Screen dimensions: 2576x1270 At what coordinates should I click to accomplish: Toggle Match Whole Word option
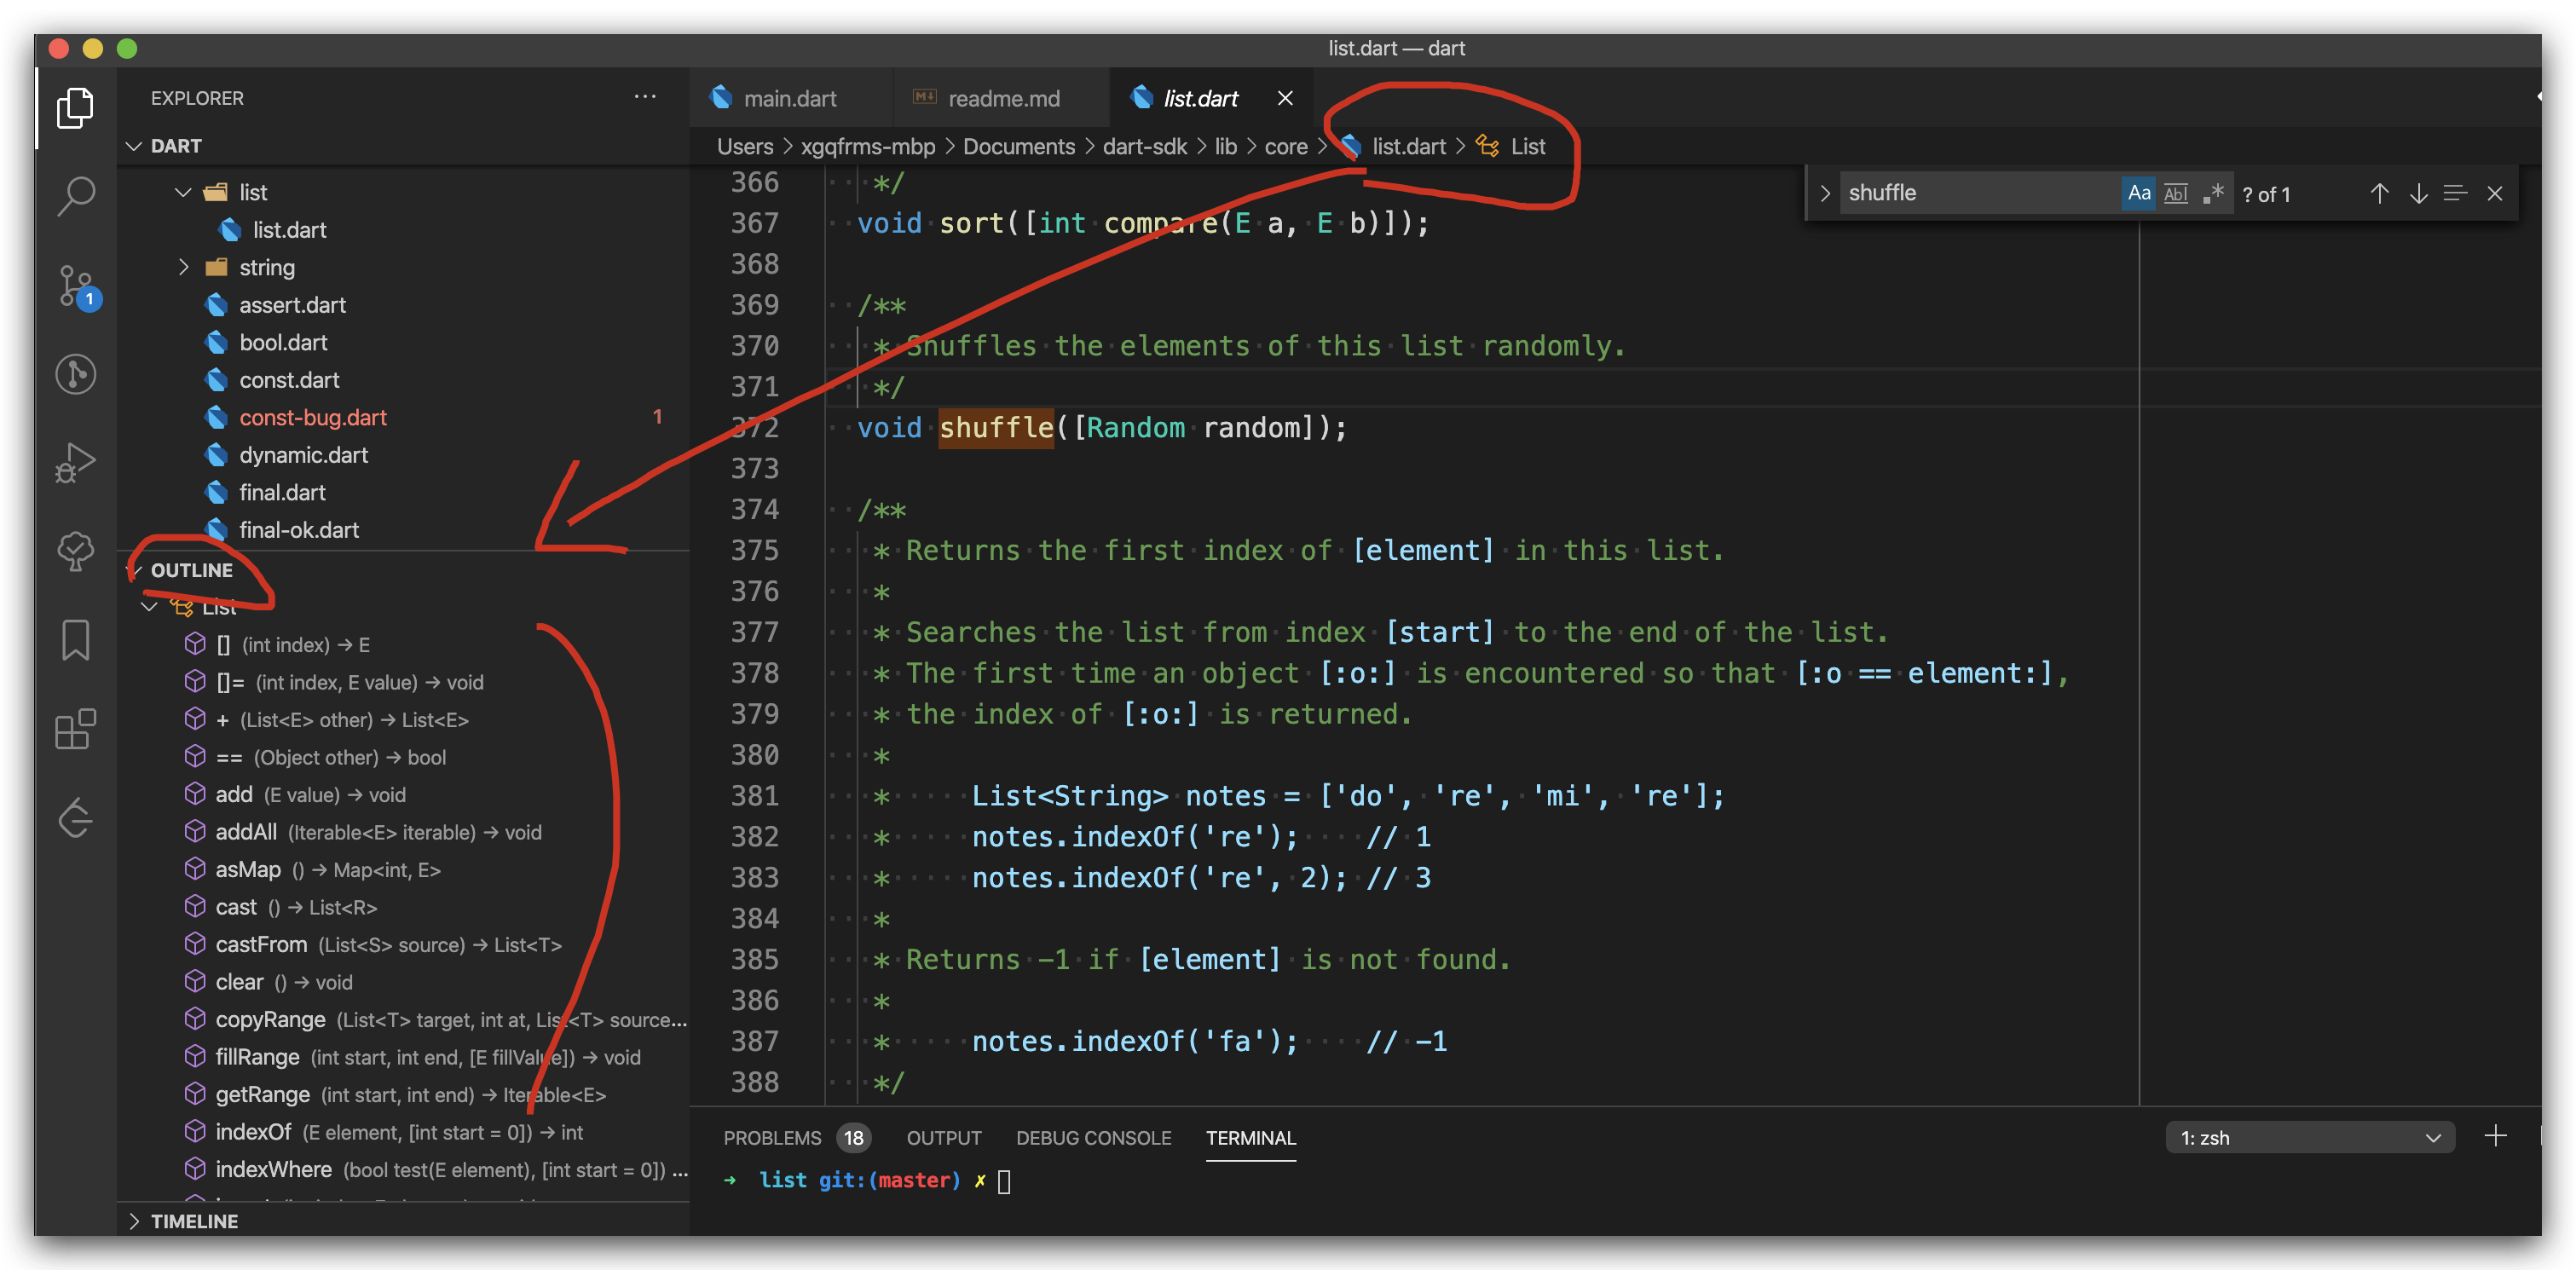point(2175,194)
